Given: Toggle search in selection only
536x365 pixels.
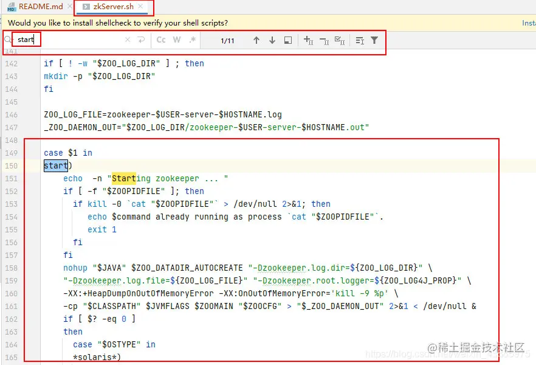Looking at the screenshot, I should [360, 40].
